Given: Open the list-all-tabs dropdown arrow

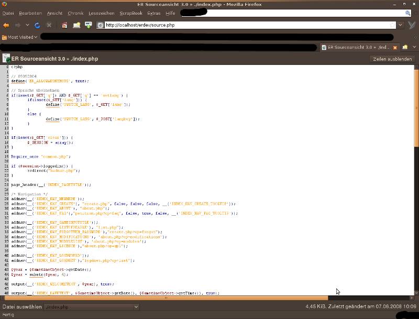Looking at the screenshot, I should [x=414, y=47].
